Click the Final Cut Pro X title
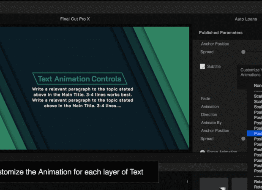Screen dimensions: 262x190 [75, 19]
